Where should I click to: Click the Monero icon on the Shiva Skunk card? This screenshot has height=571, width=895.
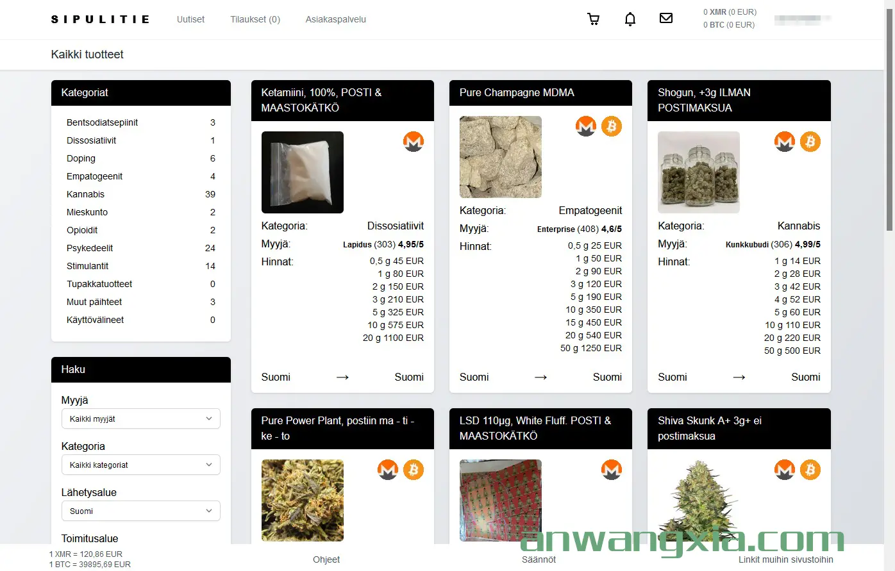[x=785, y=470]
